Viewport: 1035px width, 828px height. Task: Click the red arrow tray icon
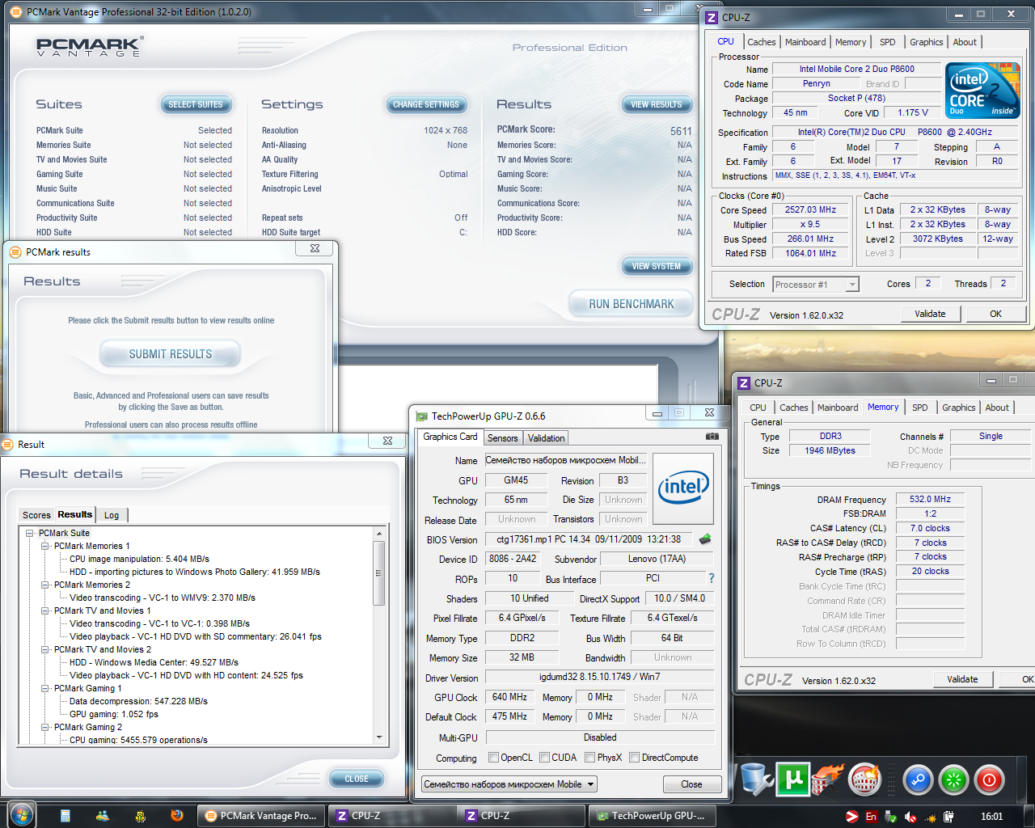click(851, 817)
